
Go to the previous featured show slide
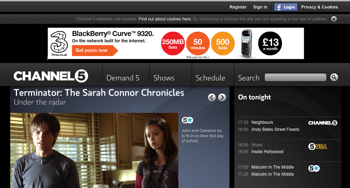[212, 97]
